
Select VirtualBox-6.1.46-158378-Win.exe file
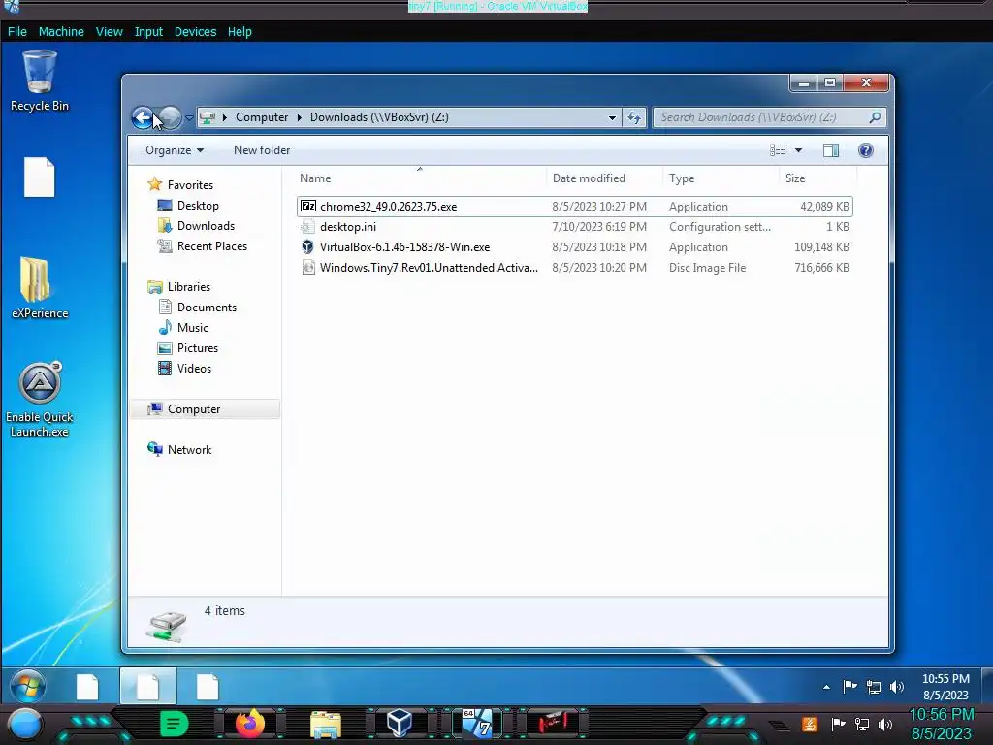pos(574,247)
